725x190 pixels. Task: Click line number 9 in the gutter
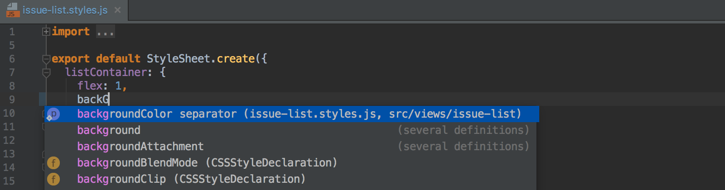tap(12, 100)
